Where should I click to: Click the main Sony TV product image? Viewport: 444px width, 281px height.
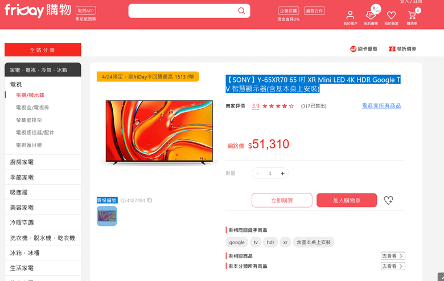pyautogui.click(x=159, y=133)
